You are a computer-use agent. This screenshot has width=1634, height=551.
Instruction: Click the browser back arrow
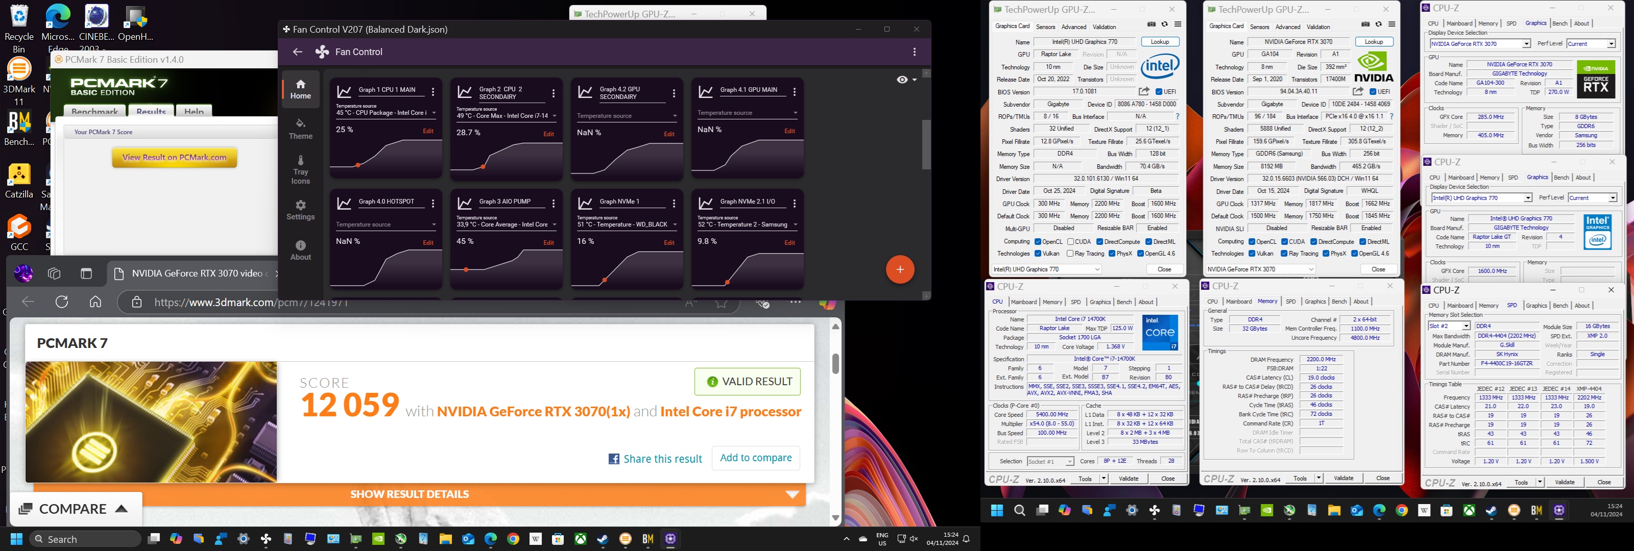coord(28,302)
